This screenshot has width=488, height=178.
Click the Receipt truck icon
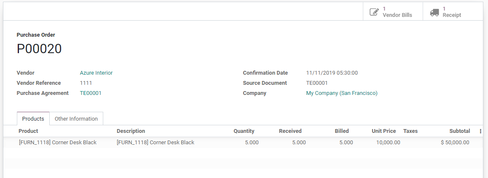pos(434,12)
